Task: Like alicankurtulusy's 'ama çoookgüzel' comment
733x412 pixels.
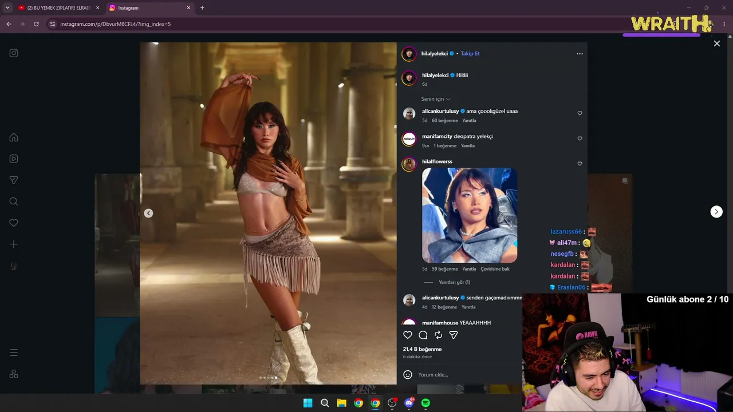Action: [580, 113]
